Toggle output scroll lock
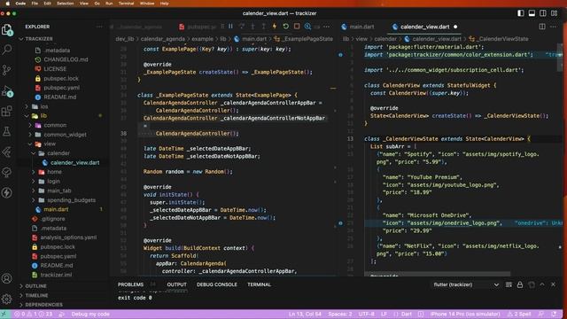 click(x=520, y=284)
